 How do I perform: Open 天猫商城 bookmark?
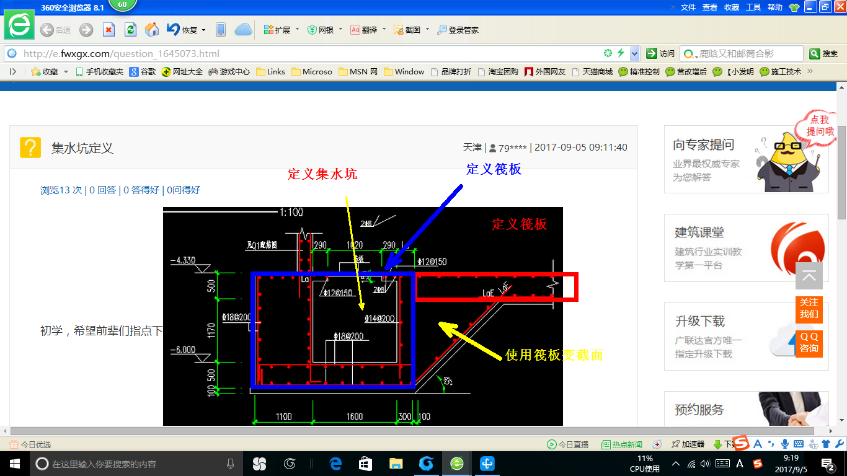tap(592, 72)
